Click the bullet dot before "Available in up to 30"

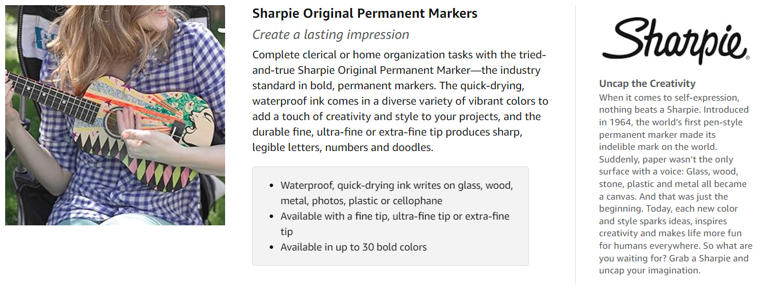coord(271,248)
